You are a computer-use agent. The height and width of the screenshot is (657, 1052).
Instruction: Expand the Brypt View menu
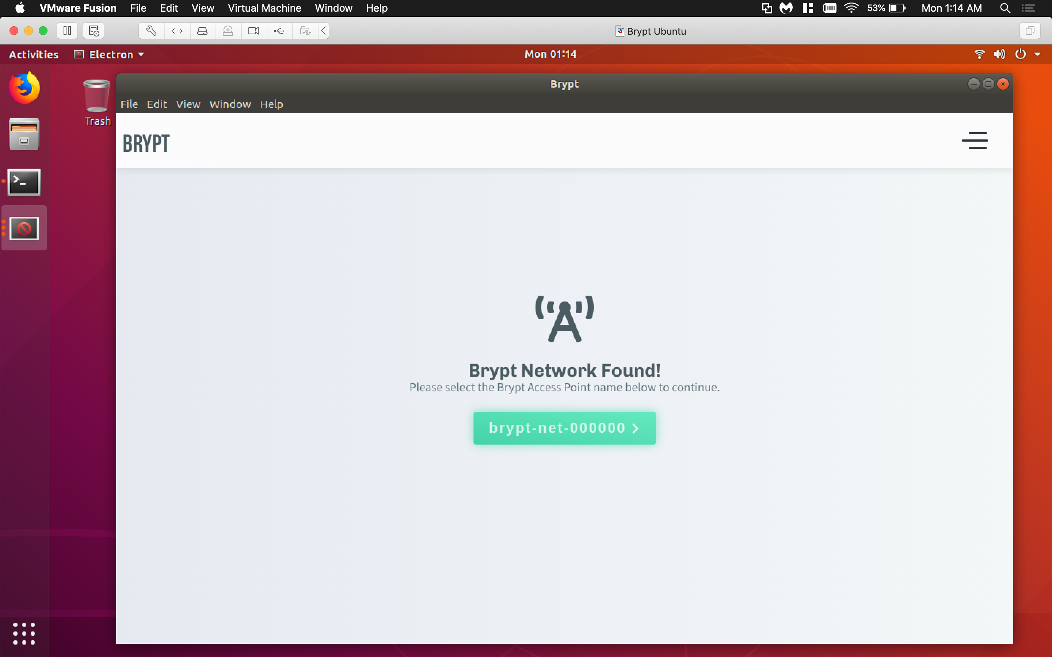[x=188, y=104]
